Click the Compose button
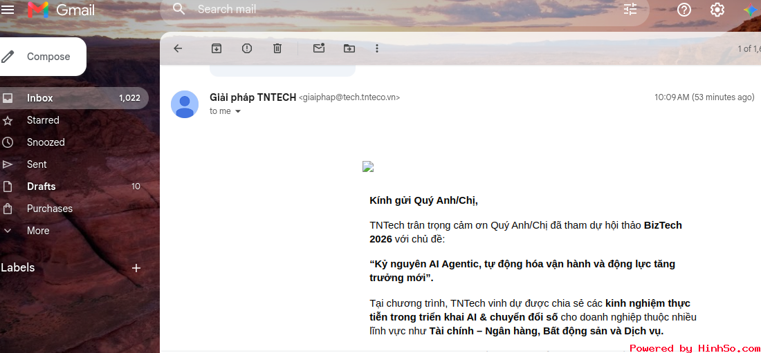This screenshot has height=353, width=761. 43,57
